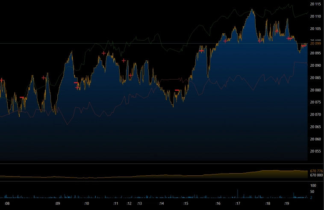Click the :10 time axis label
This screenshot has height=210, width=324.
[x=86, y=204]
